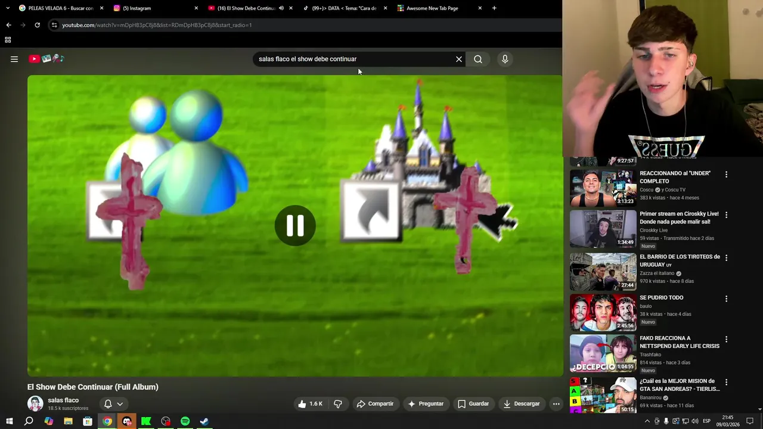Mute the El Show Debe Continuar tab audio
Image resolution: width=763 pixels, height=429 pixels.
[x=281, y=8]
